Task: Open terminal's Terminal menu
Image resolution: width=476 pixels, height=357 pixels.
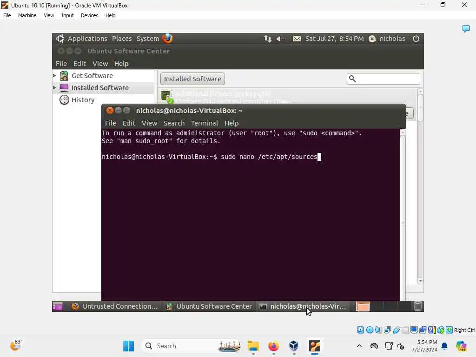Action: 205,123
